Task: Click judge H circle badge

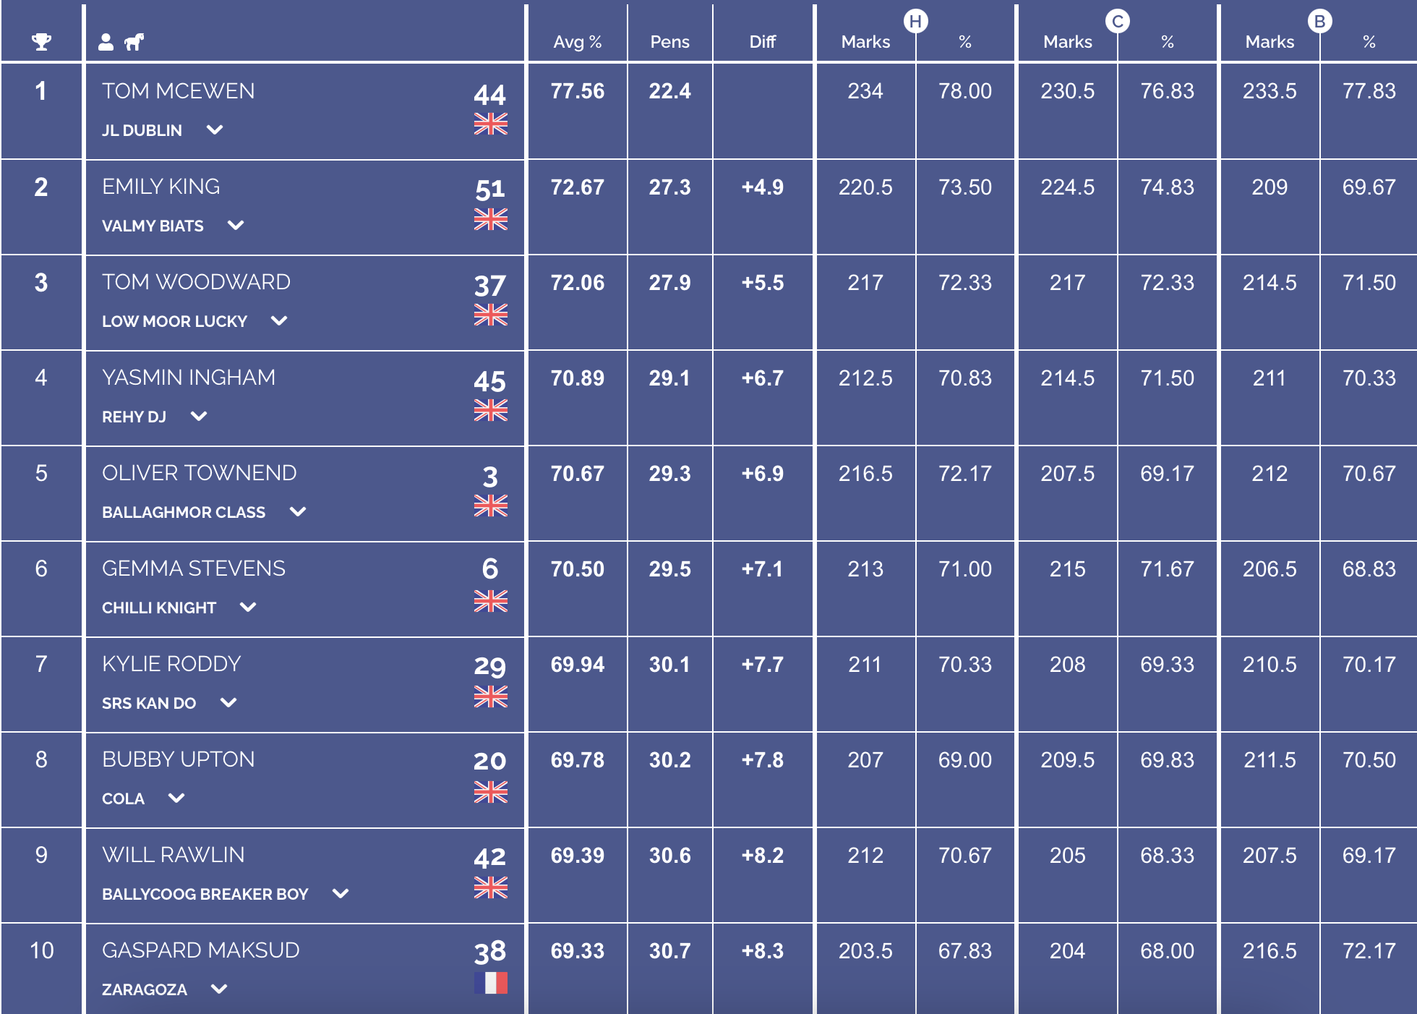Action: [916, 22]
